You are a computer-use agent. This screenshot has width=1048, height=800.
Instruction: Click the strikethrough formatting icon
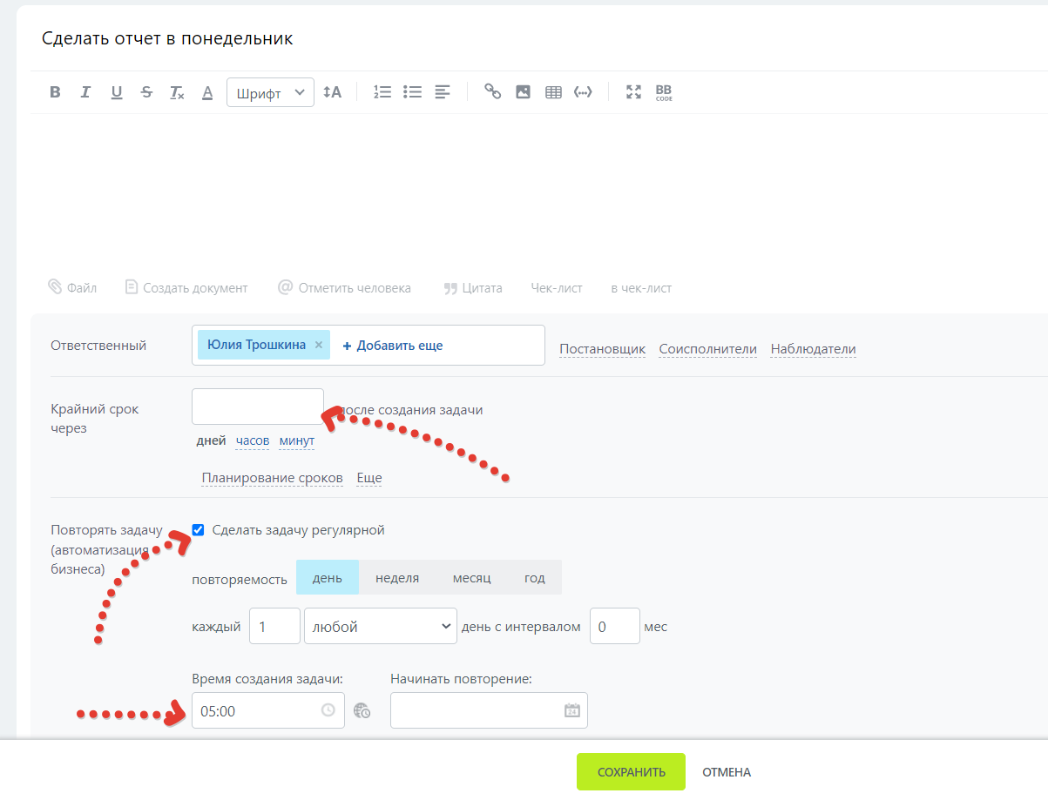[x=146, y=92]
